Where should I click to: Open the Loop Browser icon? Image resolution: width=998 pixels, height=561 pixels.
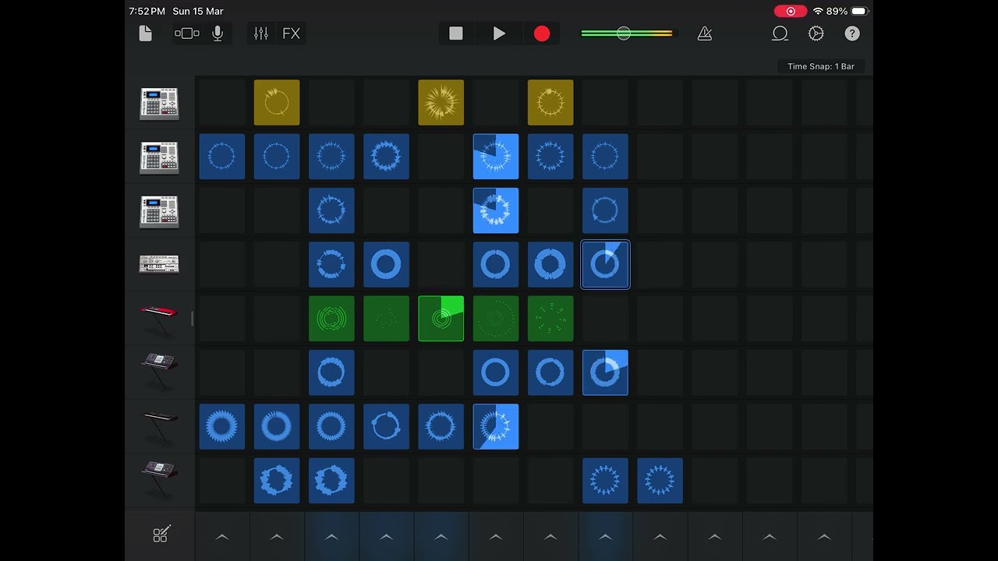click(x=780, y=34)
